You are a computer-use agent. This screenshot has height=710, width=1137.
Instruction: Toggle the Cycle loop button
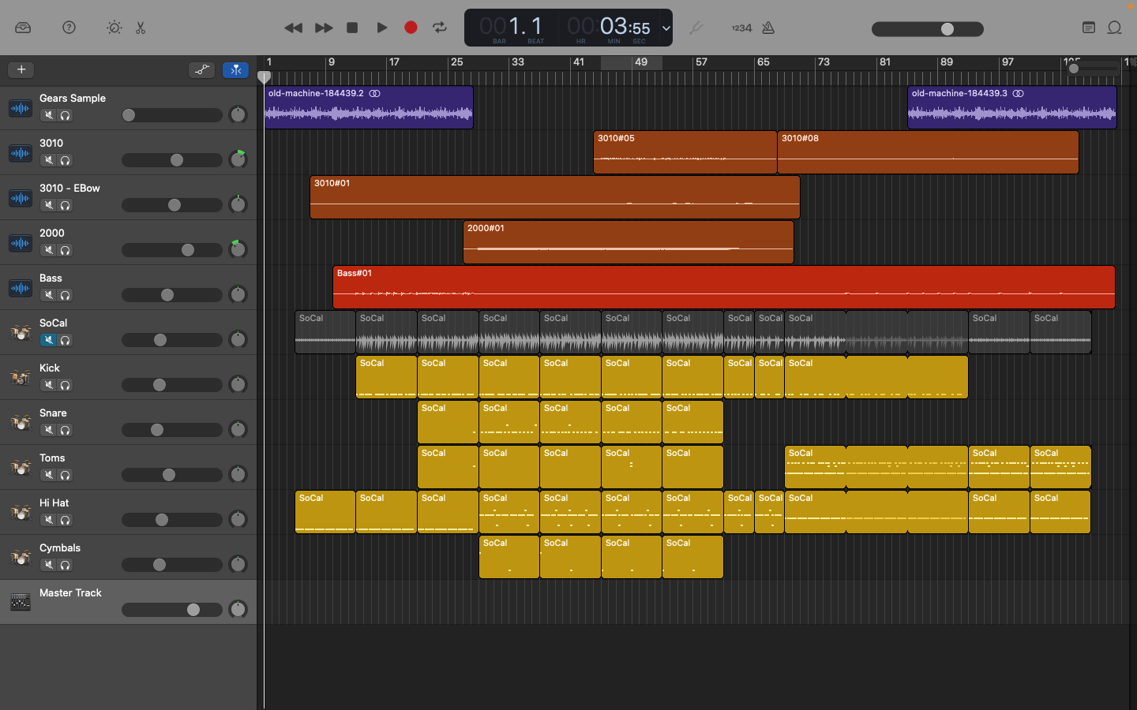[x=440, y=28]
